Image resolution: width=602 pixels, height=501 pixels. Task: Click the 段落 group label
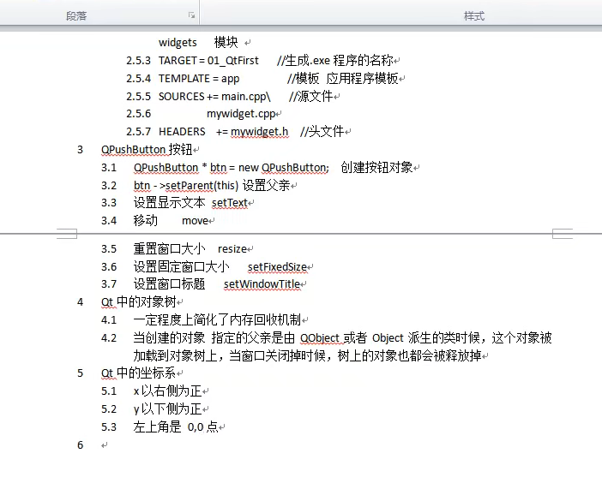pyautogui.click(x=76, y=16)
